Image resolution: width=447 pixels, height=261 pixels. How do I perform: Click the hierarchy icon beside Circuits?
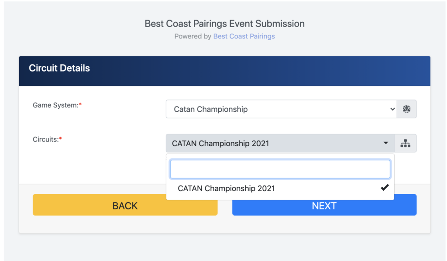pyautogui.click(x=406, y=143)
